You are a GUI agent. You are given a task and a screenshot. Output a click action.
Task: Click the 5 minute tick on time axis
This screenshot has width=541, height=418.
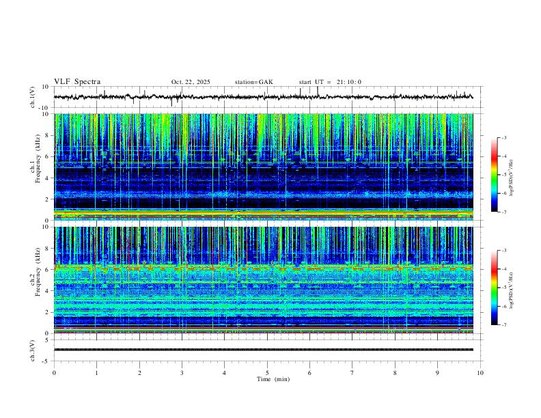click(x=267, y=373)
